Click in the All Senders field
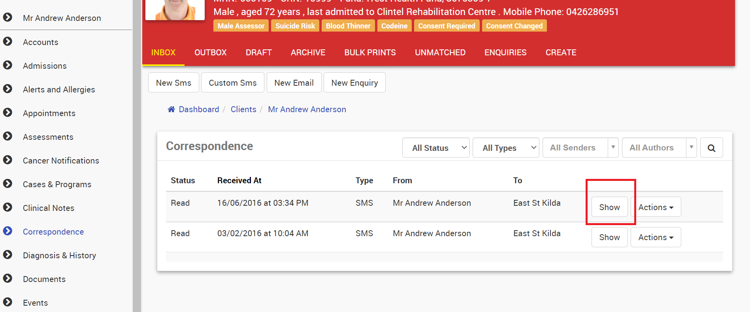The width and height of the screenshot is (750, 312). [575, 148]
